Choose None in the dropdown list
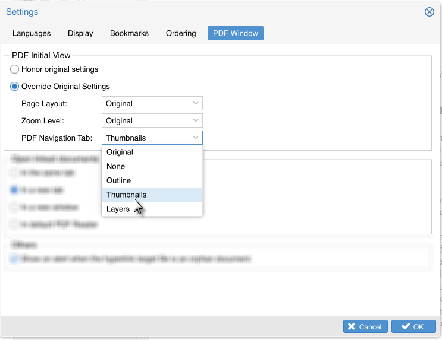 coord(116,167)
